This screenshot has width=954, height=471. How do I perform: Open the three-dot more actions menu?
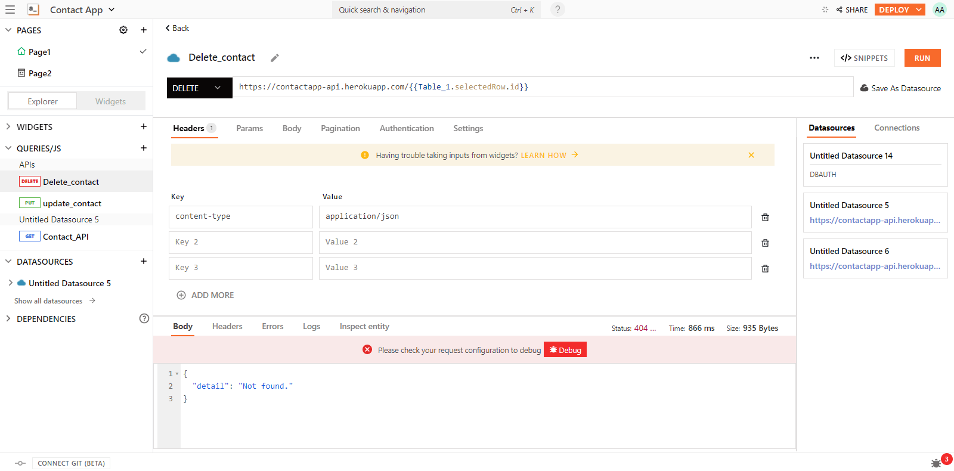pyautogui.click(x=814, y=58)
